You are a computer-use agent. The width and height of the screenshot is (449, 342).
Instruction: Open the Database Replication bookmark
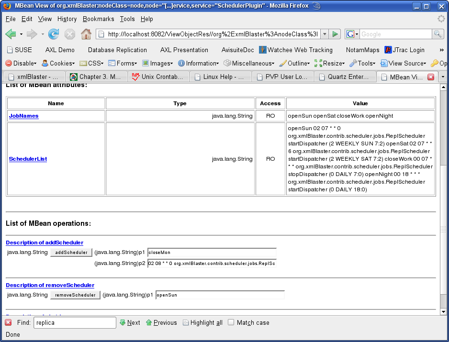point(117,50)
